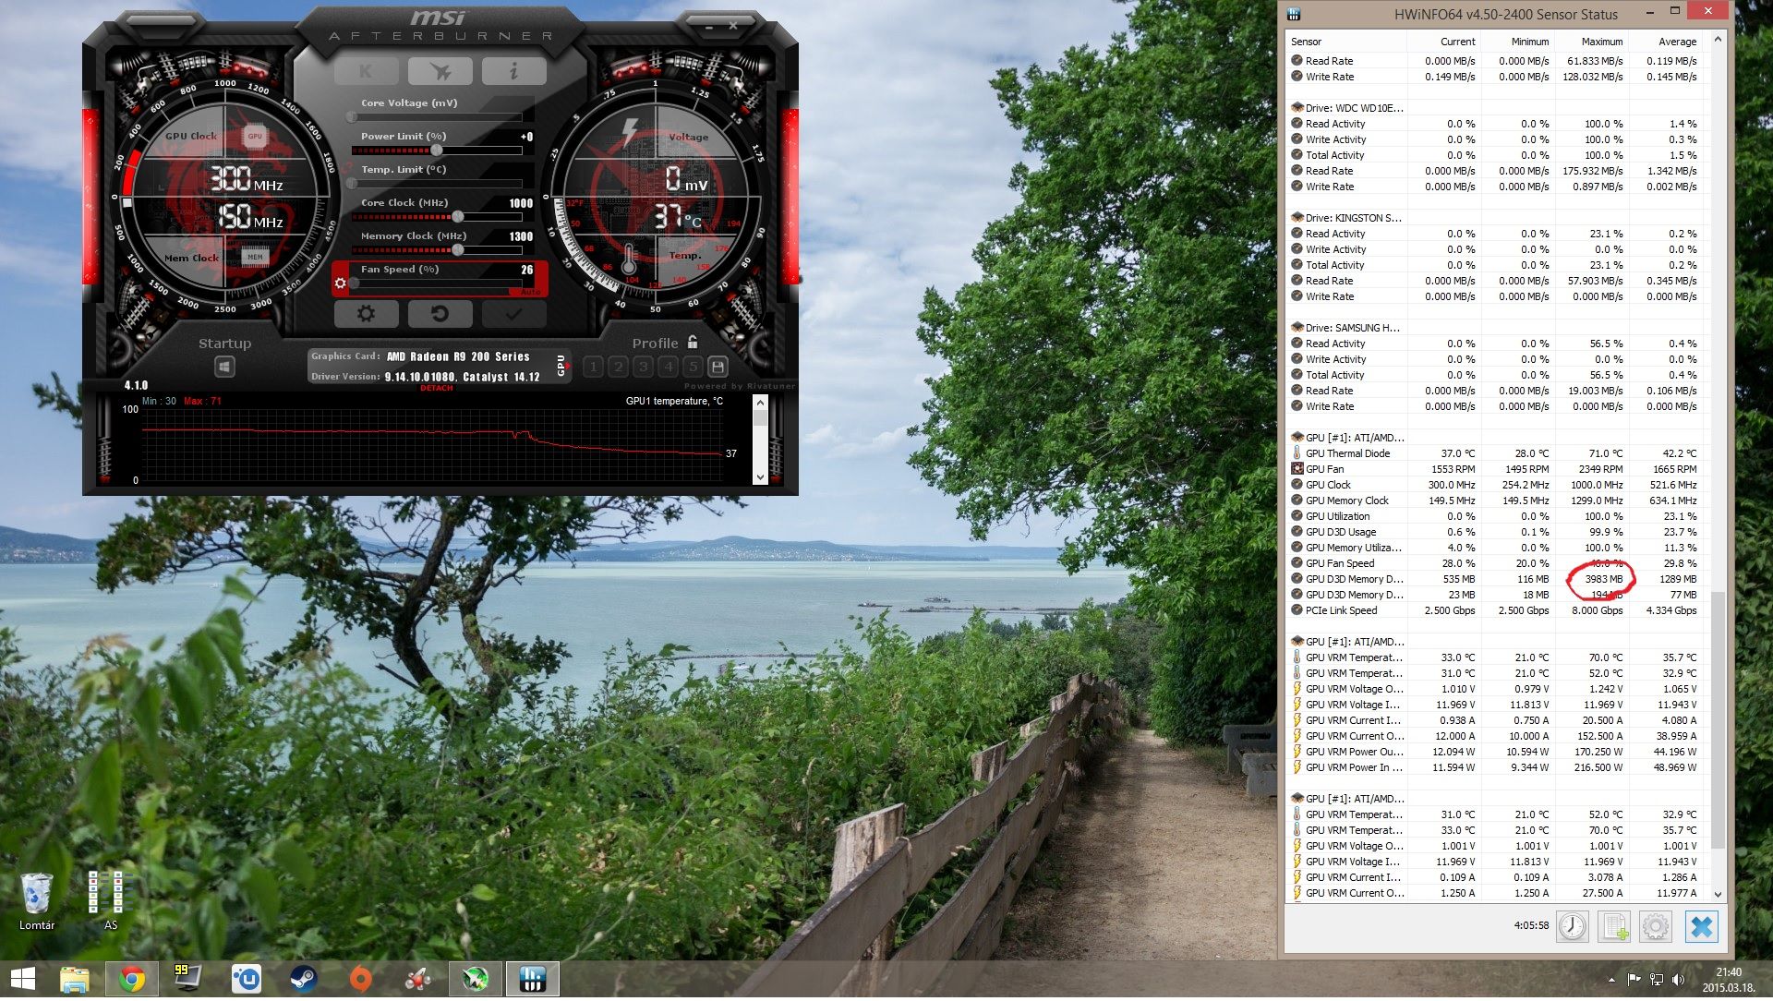
Task: Click HWiNFO logging start sheet icon
Action: pyautogui.click(x=1614, y=926)
